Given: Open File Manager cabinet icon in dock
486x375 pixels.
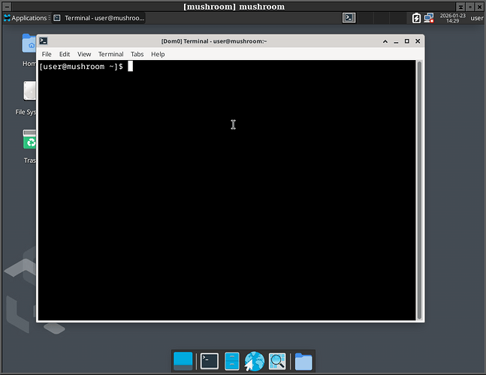Looking at the screenshot, I should 232,361.
